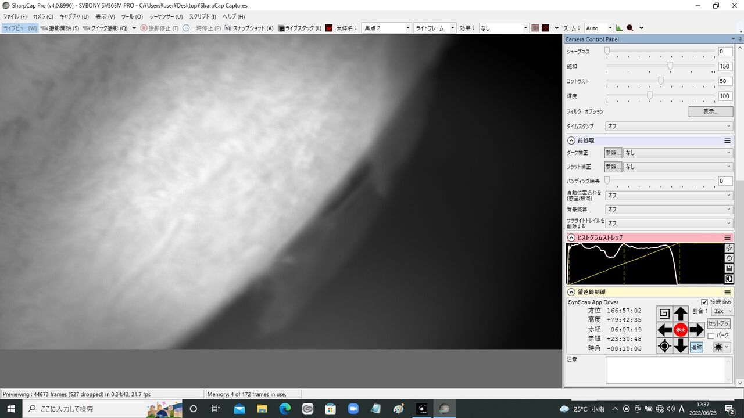Click the spiral search icon
This screenshot has width=744, height=418.
tap(664, 314)
